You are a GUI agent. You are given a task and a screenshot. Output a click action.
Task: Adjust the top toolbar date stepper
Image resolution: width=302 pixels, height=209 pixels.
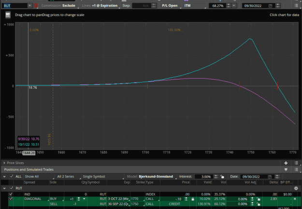pos(278,6)
